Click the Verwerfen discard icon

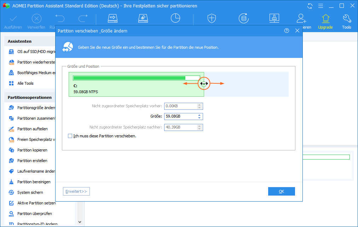click(36, 18)
